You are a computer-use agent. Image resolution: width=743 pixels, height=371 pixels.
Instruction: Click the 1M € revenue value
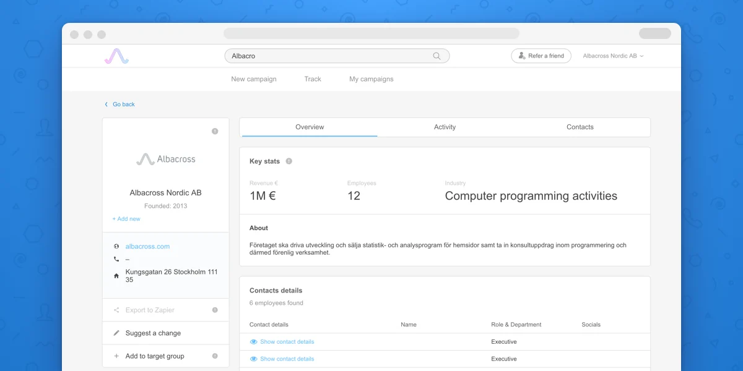263,196
